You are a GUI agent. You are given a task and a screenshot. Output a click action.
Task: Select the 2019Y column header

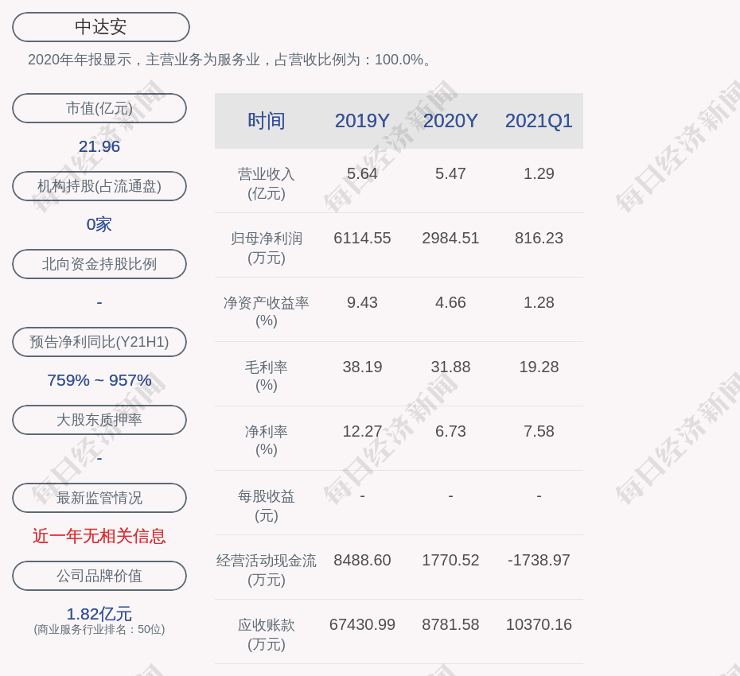362,121
